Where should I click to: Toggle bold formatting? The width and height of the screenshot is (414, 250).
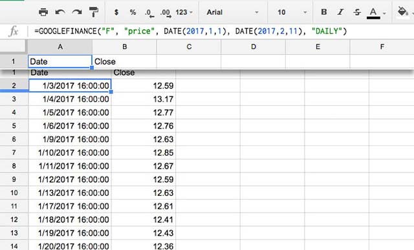324,12
